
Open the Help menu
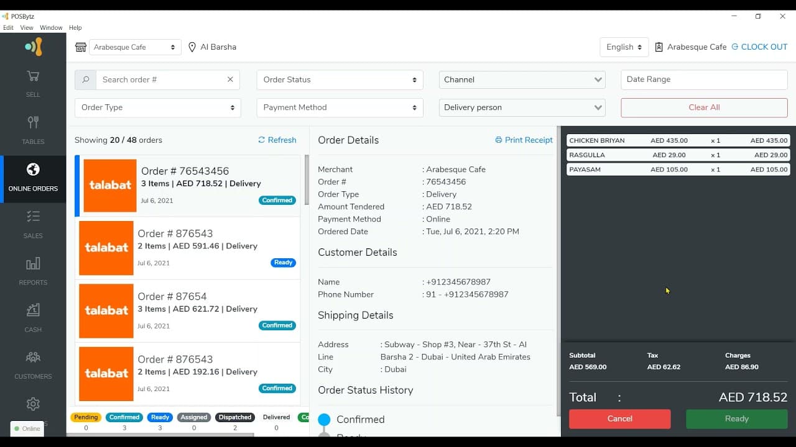tap(75, 28)
